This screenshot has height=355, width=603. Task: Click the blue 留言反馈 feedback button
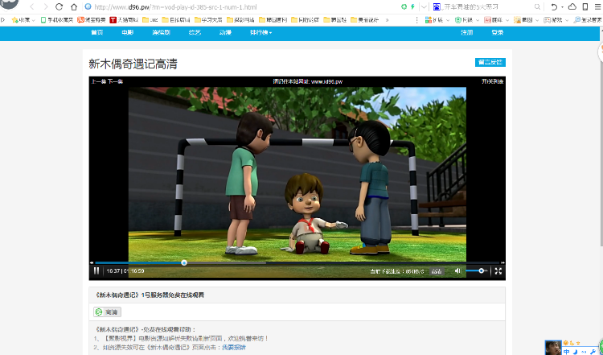[490, 62]
